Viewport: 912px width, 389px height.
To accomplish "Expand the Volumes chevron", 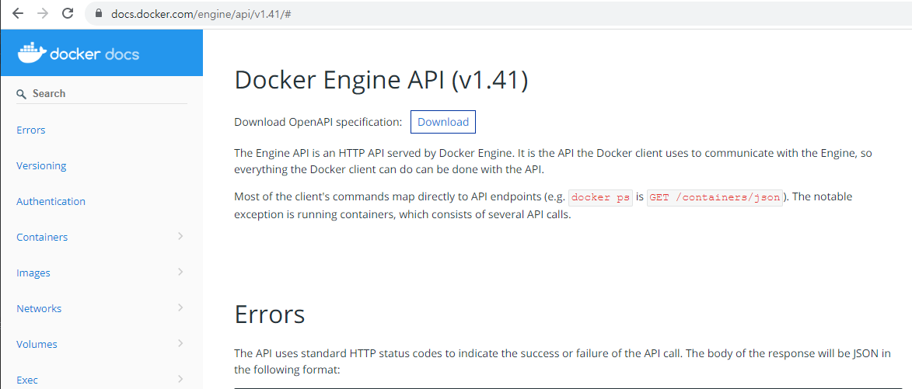I will click(x=180, y=342).
